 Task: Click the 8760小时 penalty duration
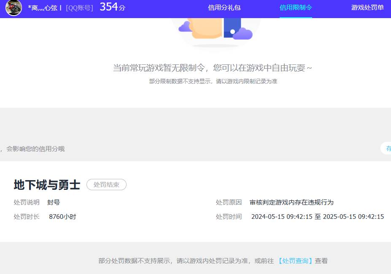pyautogui.click(x=62, y=216)
